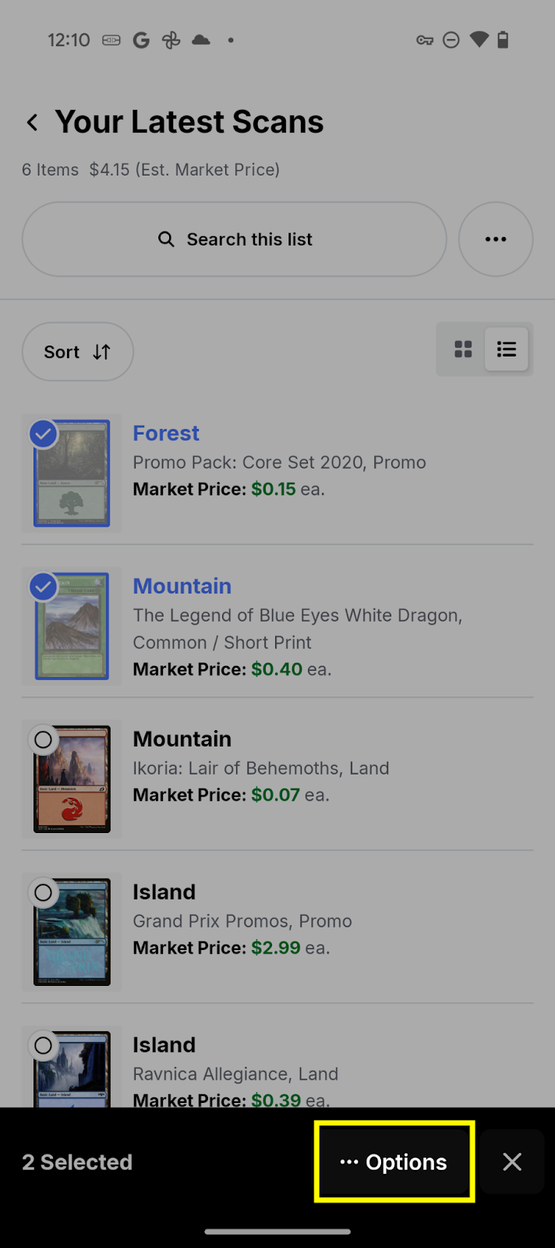Deselect the Blue Eyes White Dragon Mountain
555x1248 pixels.
click(44, 587)
